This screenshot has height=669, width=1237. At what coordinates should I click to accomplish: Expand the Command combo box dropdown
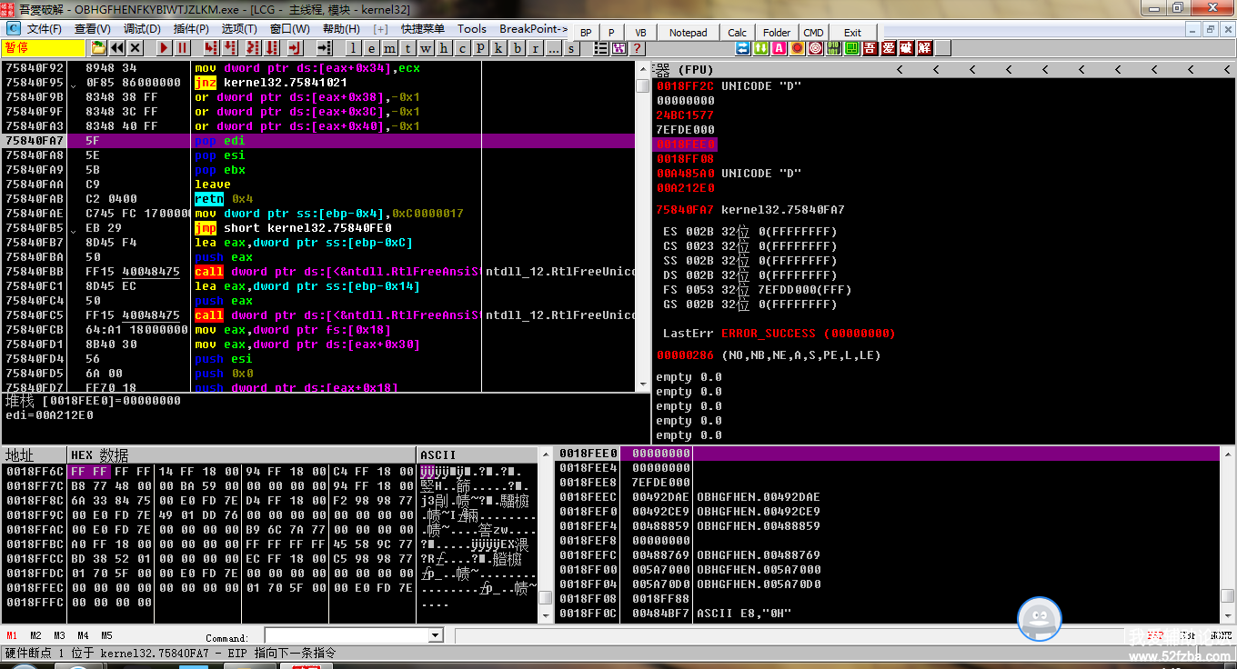436,635
